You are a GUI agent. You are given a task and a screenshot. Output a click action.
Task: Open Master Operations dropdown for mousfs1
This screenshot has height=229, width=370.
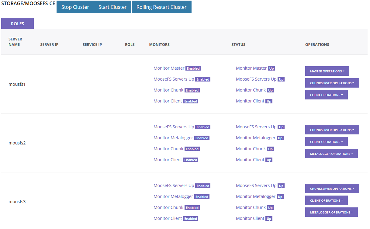[x=327, y=71]
